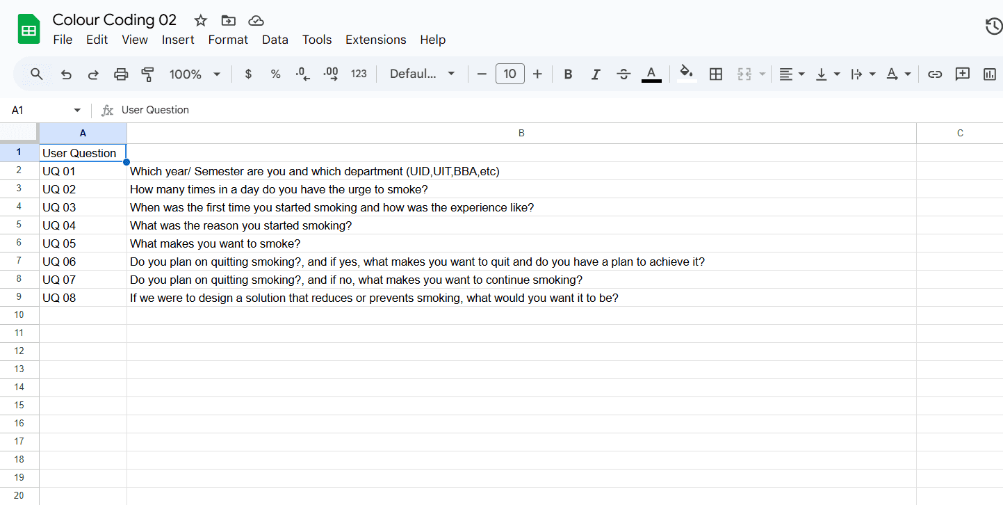Open the Extensions menu
The width and height of the screenshot is (1003, 505).
tap(375, 40)
